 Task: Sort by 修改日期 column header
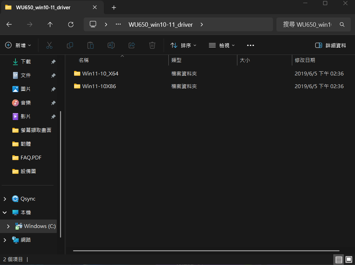click(x=305, y=60)
